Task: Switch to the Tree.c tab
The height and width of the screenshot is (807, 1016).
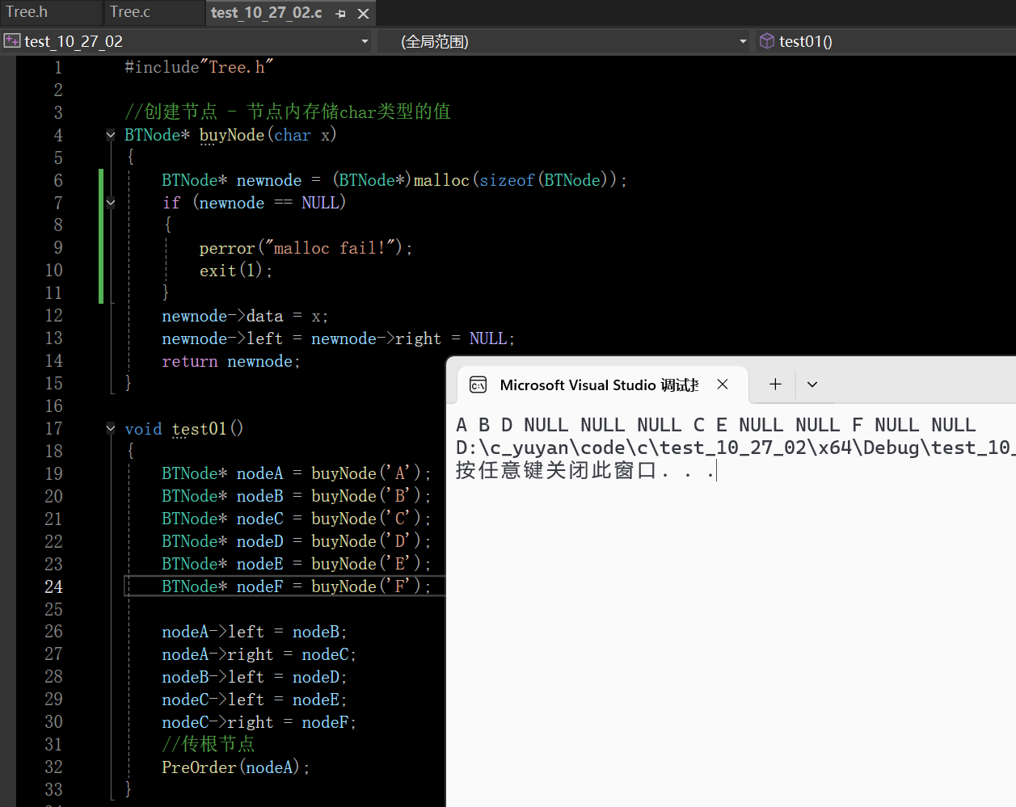Action: tap(130, 12)
